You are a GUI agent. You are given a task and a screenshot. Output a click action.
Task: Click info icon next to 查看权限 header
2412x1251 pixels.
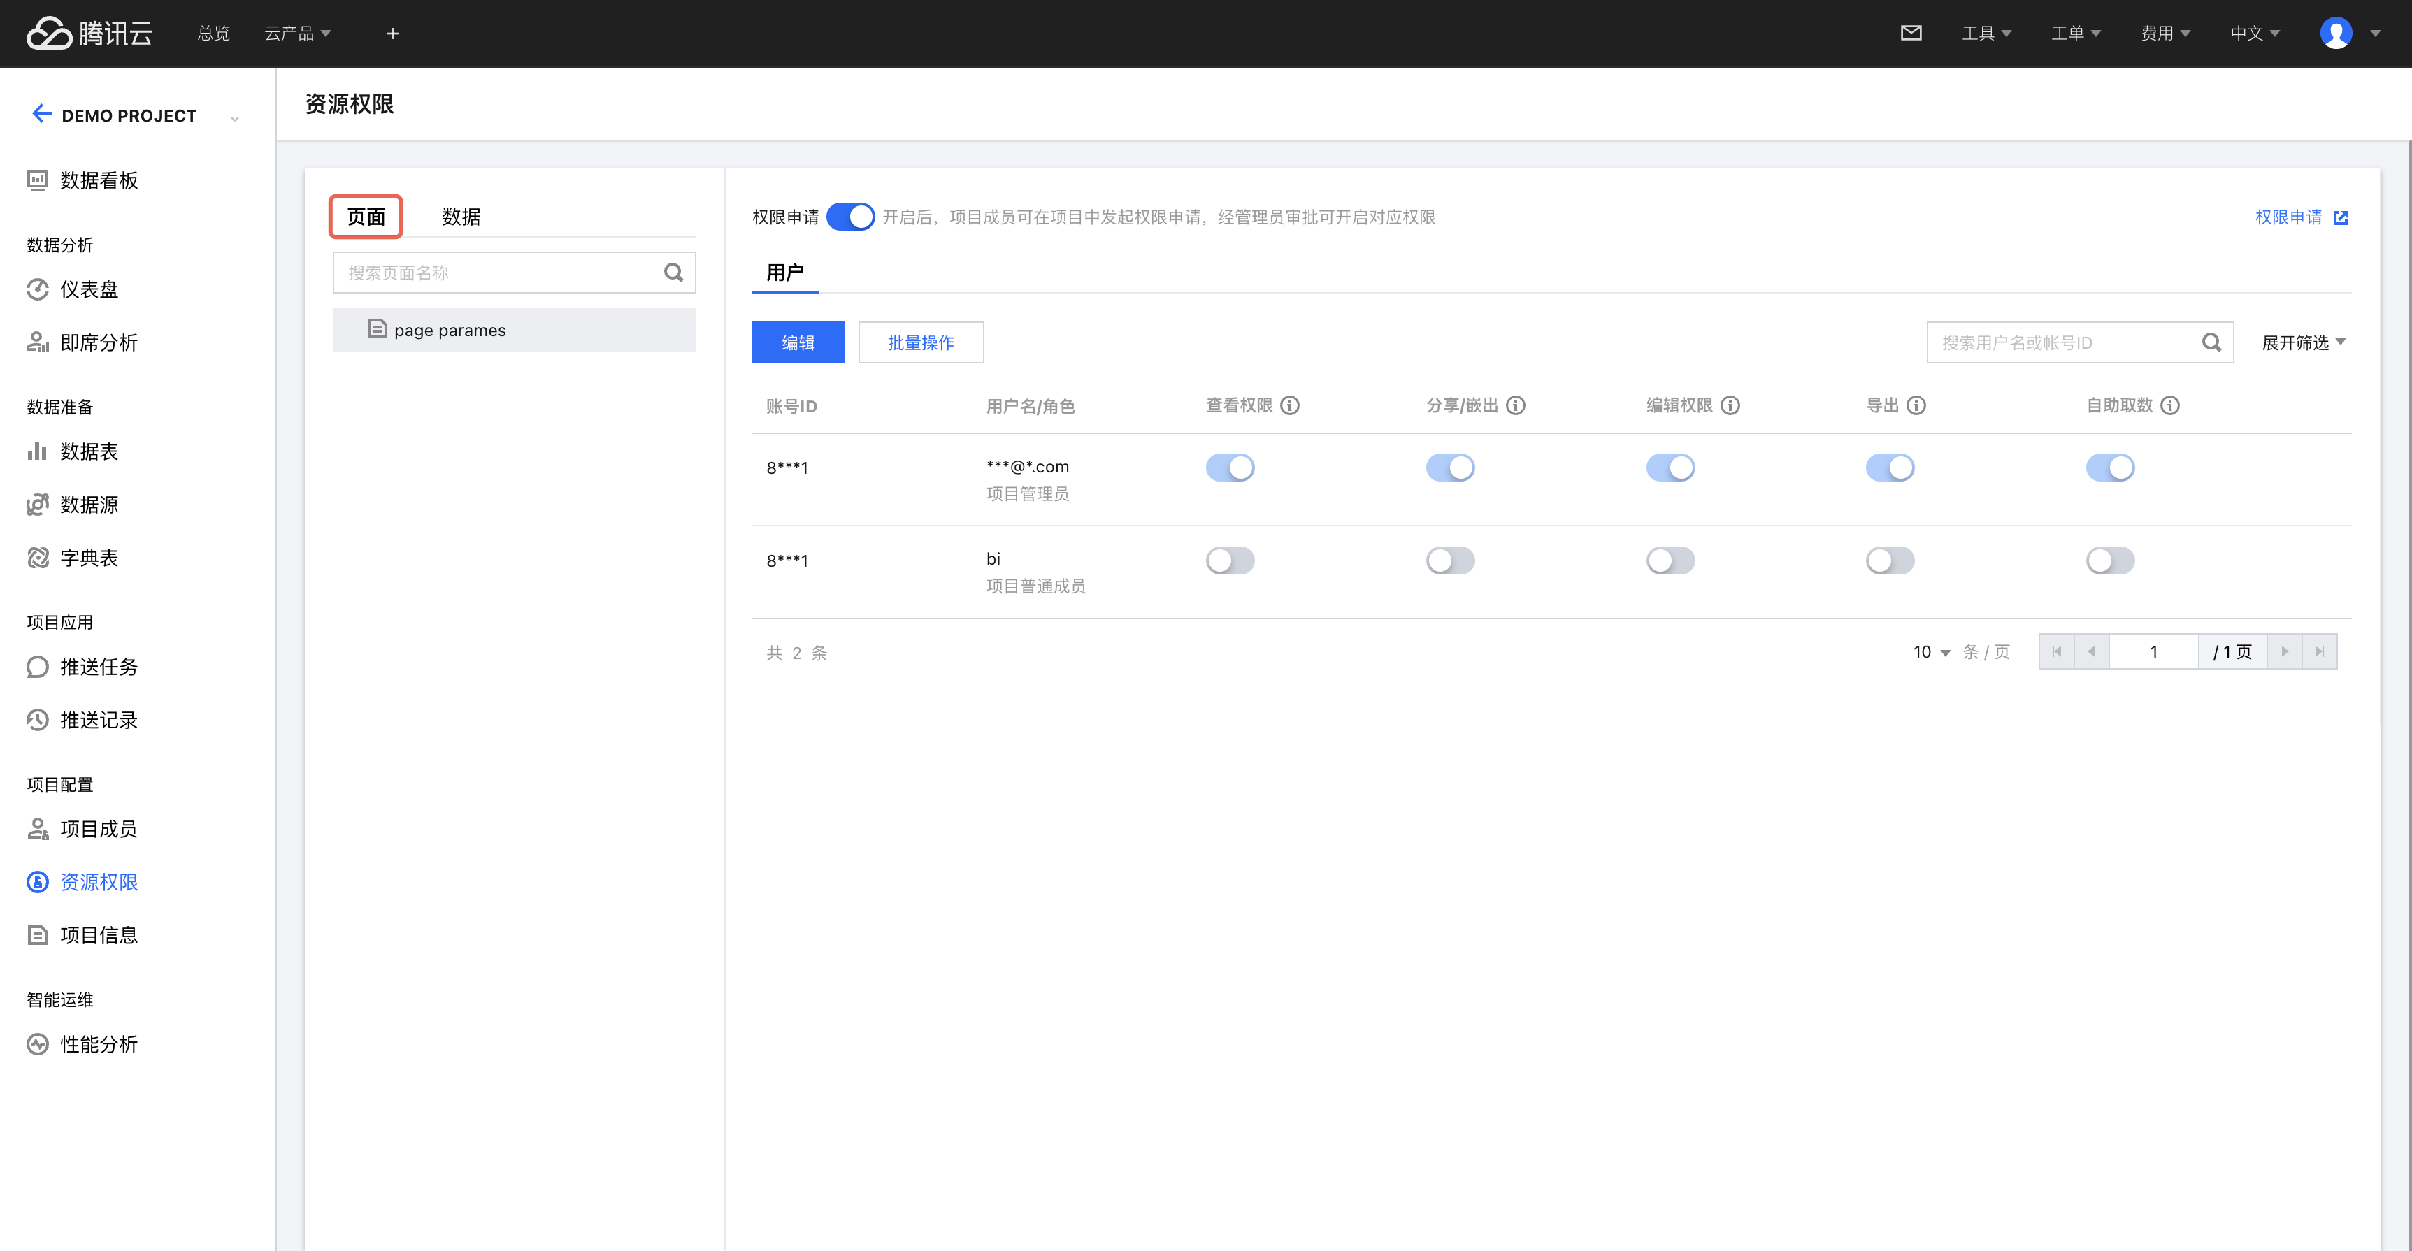tap(1289, 405)
